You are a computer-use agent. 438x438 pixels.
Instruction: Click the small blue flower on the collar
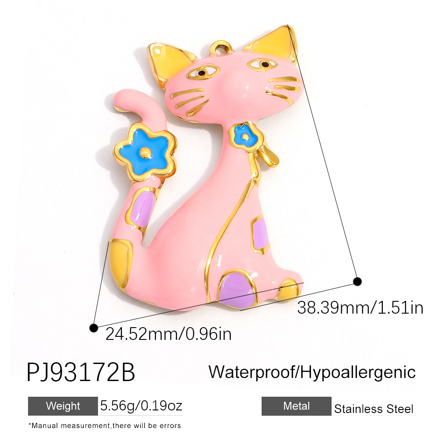tap(246, 137)
